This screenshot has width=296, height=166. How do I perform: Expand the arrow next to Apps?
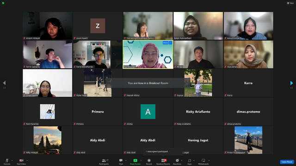coord(194,160)
